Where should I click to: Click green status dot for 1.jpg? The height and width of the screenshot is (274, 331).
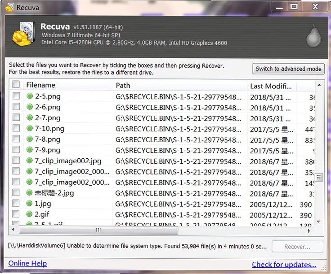29,203
